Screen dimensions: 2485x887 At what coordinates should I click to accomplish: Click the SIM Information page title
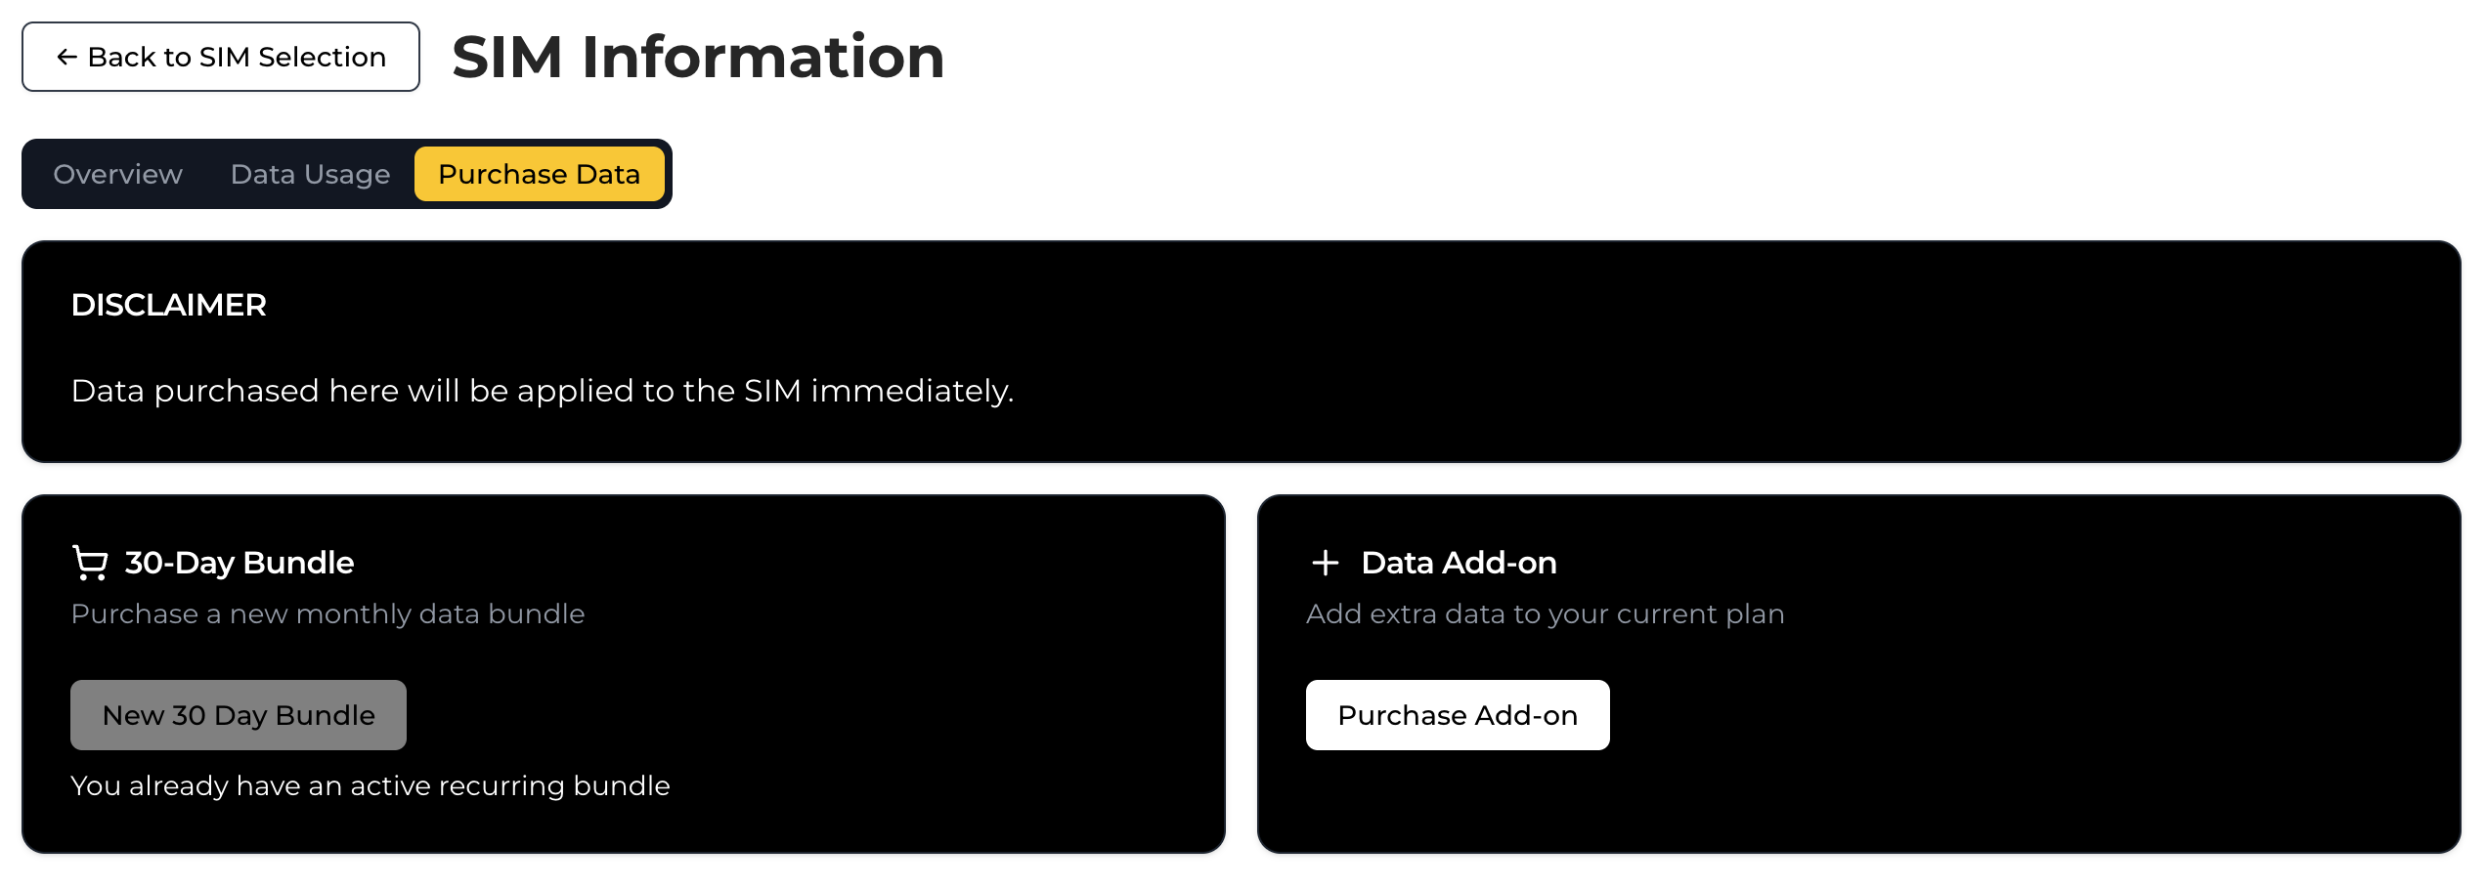tap(696, 57)
